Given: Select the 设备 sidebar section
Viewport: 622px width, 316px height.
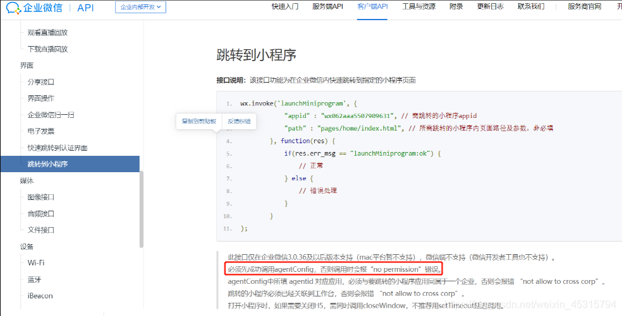Looking at the screenshot, I should click(27, 247).
